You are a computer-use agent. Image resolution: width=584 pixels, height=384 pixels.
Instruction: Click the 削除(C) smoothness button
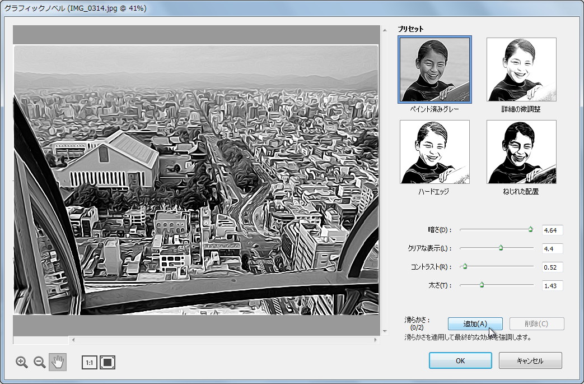537,323
